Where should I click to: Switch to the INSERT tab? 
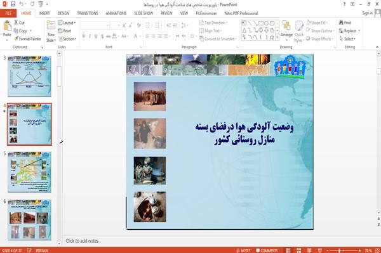tap(44, 13)
